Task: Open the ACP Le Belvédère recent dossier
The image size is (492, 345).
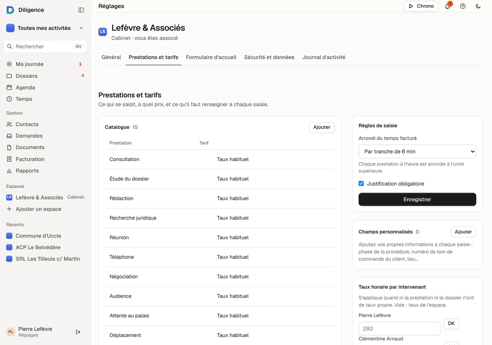Action: click(x=45, y=247)
